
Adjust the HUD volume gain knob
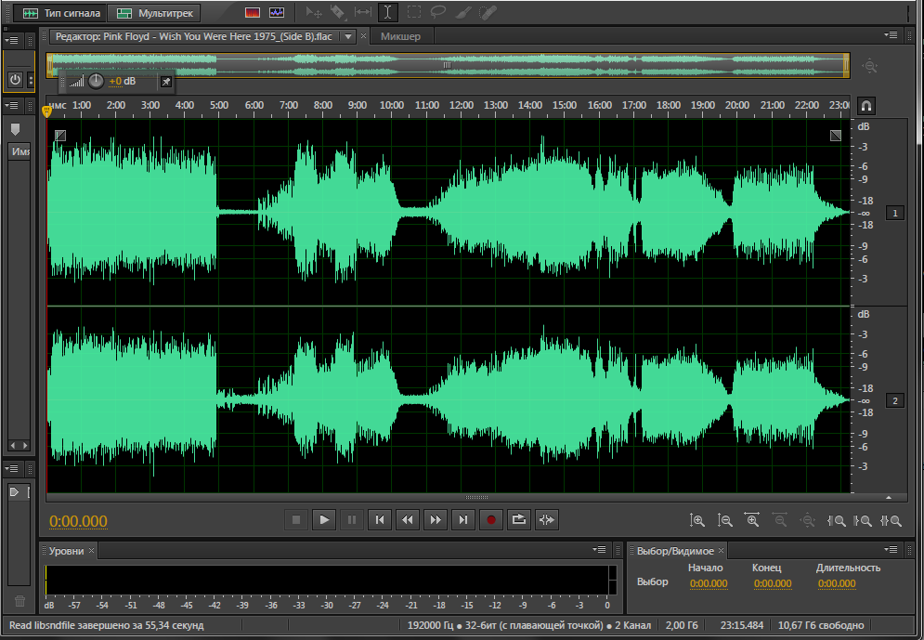(96, 82)
